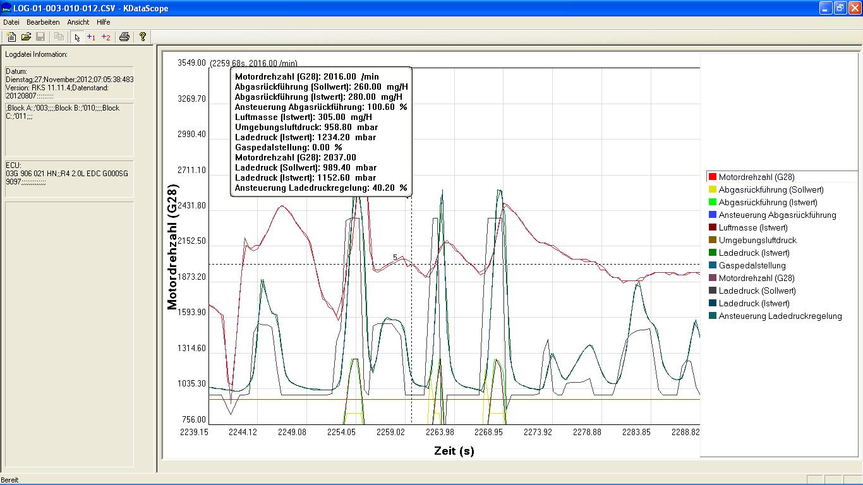Click the Logdatei Information heading
This screenshot has height=485, width=863.
click(x=36, y=54)
